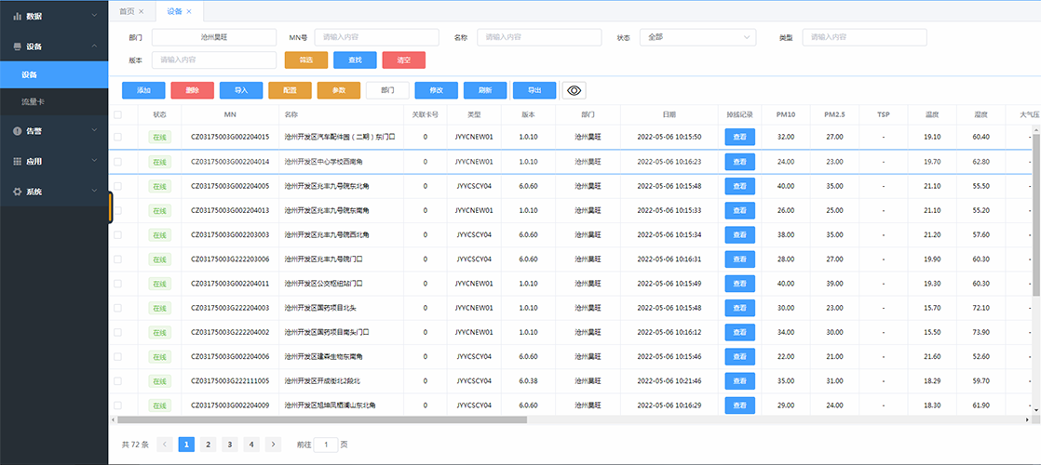Viewport: 1041px width, 465px height.
Task: Open the 状态 dropdown showing 全部
Action: point(697,37)
